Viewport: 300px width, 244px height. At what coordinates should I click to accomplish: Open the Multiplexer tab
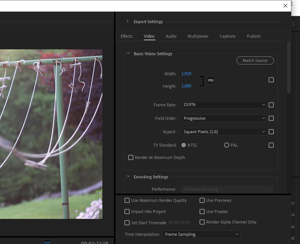point(198,36)
